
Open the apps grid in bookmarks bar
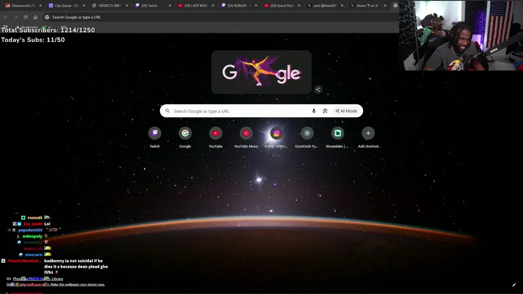coord(5,27)
